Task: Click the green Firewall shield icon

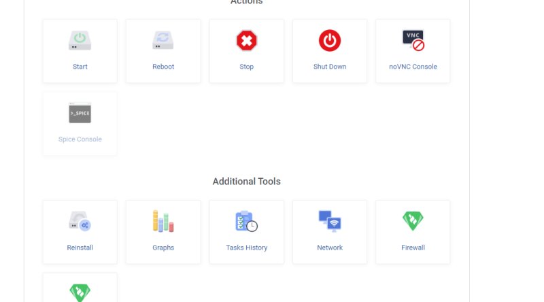Action: tap(413, 221)
